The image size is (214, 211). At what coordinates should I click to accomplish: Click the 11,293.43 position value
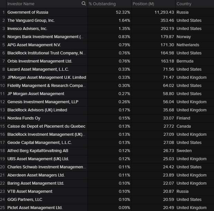point(164,12)
